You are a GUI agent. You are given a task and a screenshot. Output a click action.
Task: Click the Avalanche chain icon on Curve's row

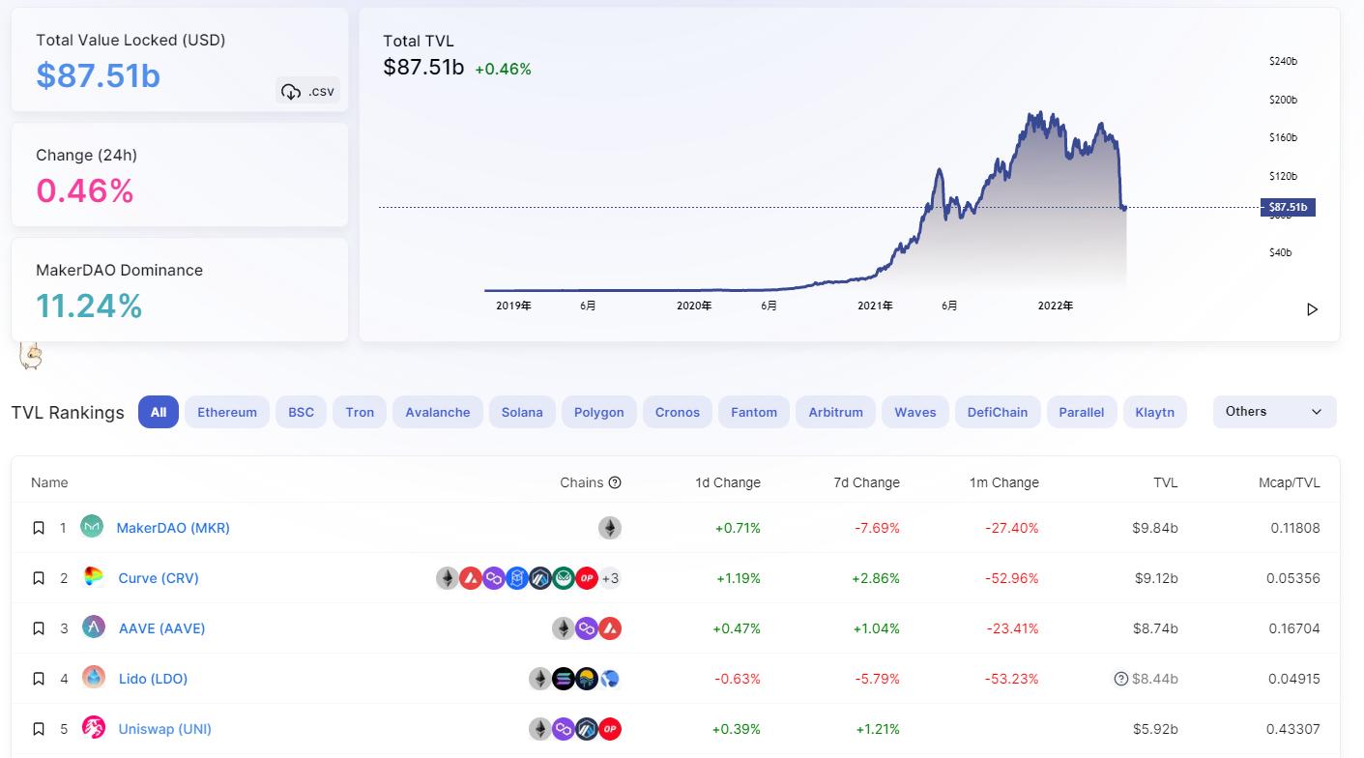469,578
